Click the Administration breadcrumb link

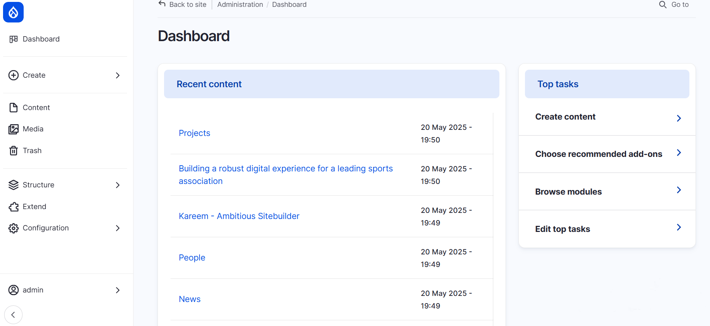click(x=240, y=5)
